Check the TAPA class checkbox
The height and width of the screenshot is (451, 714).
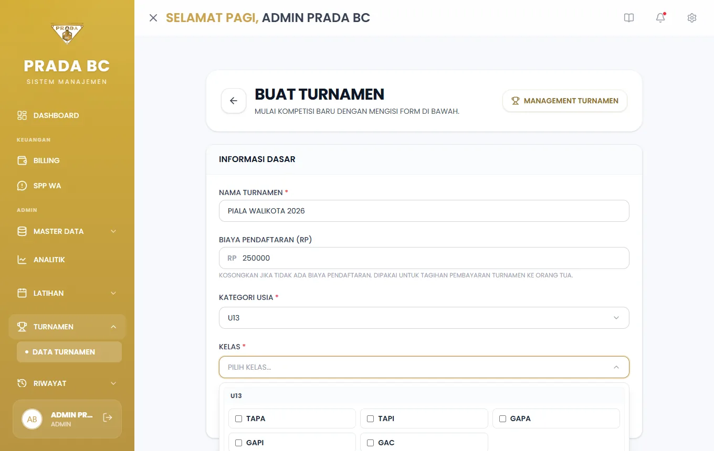[239, 418]
